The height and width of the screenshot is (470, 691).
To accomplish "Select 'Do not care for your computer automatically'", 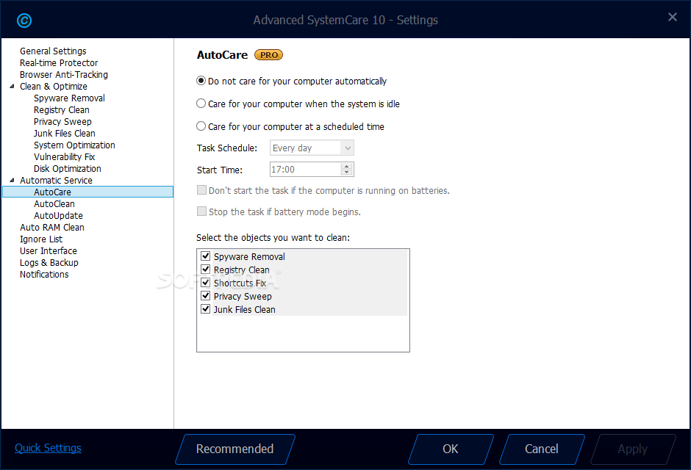I will [x=201, y=81].
